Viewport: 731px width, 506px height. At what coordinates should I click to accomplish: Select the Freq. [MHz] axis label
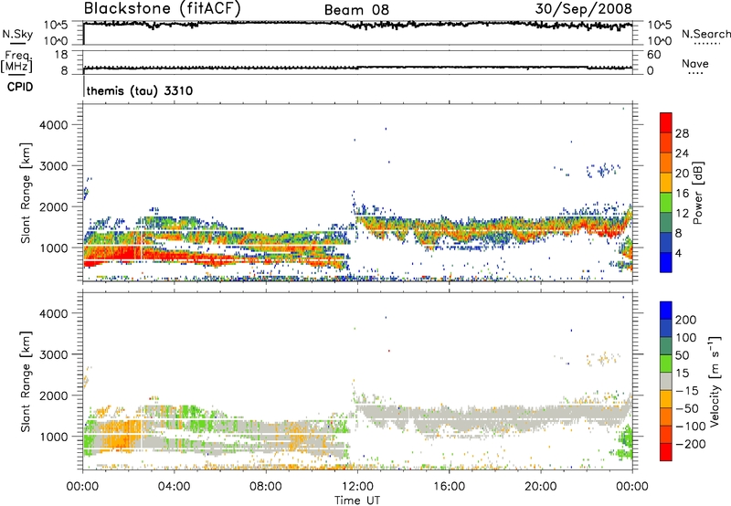[x=16, y=61]
